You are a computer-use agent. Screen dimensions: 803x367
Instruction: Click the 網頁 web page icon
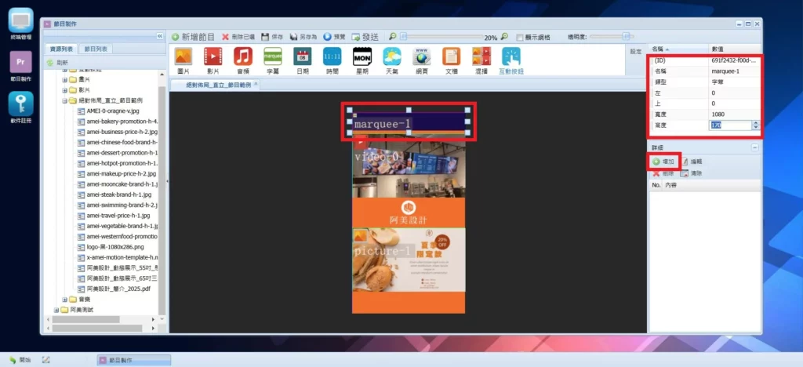422,57
